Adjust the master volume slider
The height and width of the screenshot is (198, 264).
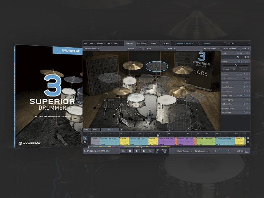point(228,151)
